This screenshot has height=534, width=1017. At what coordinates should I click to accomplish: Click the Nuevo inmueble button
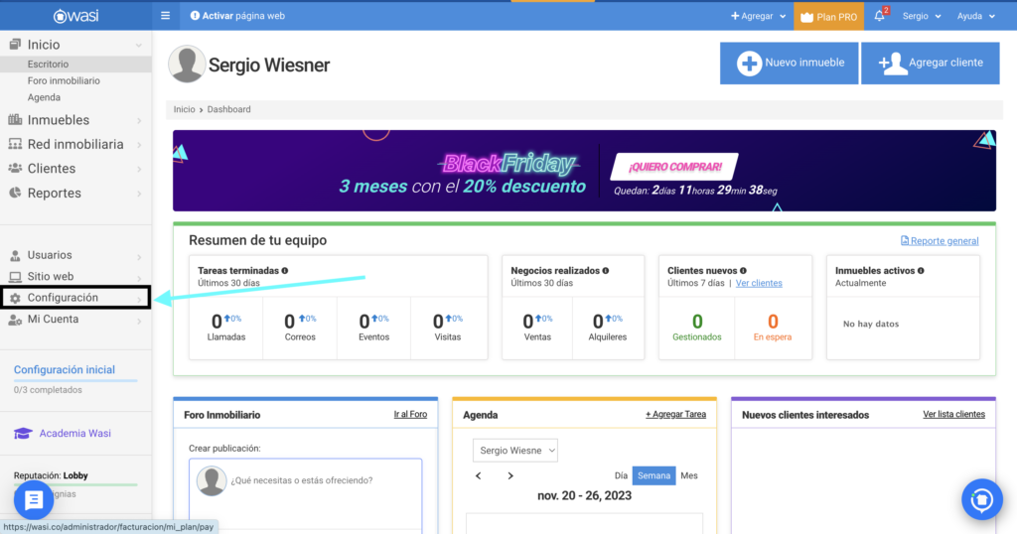(789, 63)
